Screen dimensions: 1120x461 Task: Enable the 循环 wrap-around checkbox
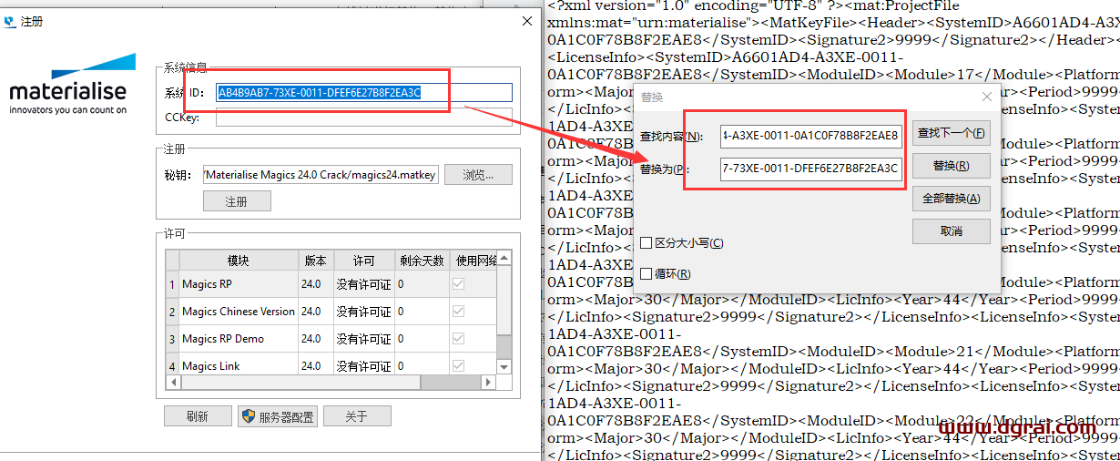[x=646, y=273]
